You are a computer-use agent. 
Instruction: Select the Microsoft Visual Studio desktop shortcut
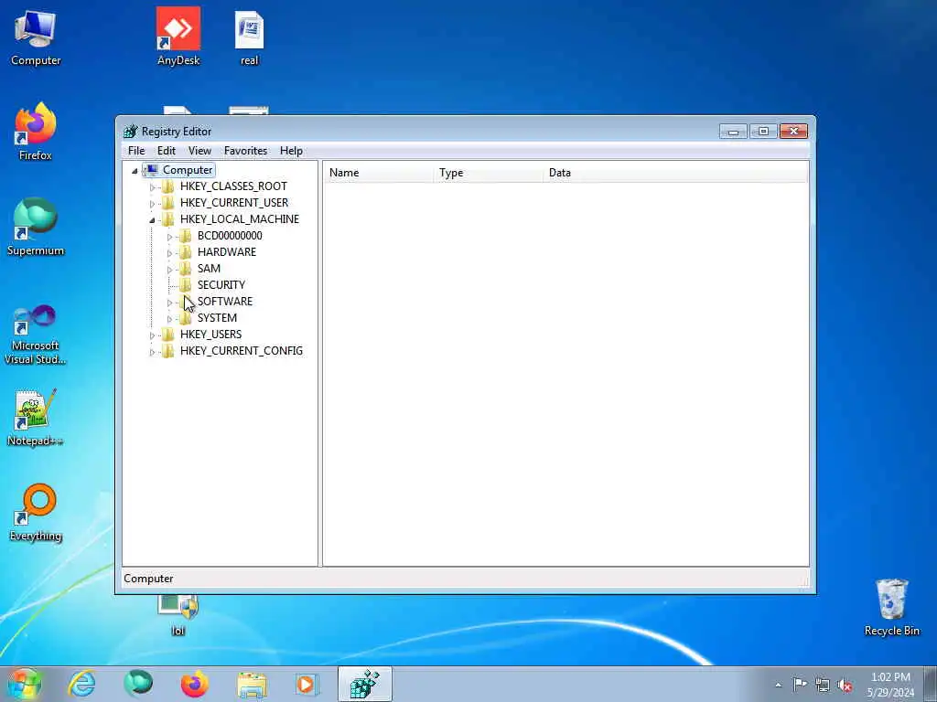36,335
